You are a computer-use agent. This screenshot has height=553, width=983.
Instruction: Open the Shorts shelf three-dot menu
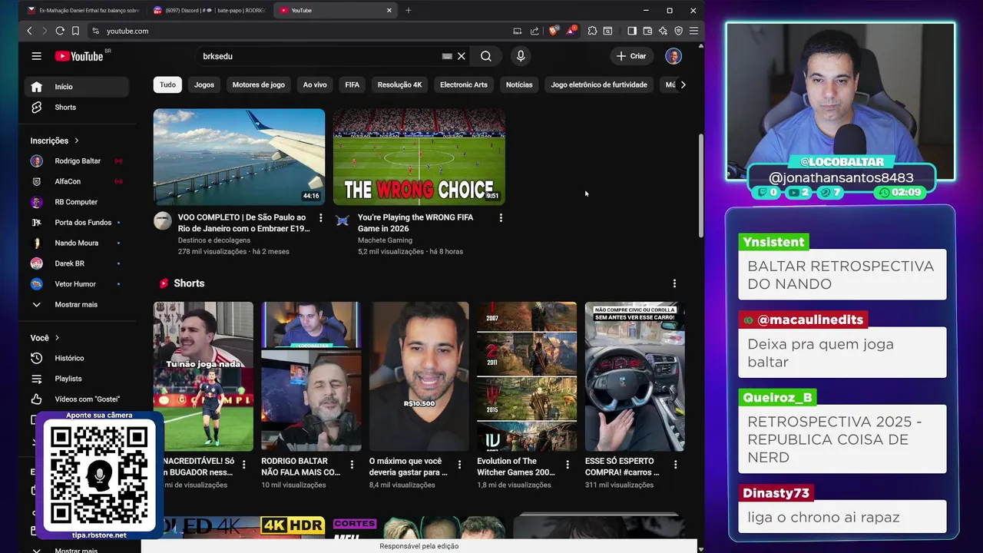[x=674, y=283]
